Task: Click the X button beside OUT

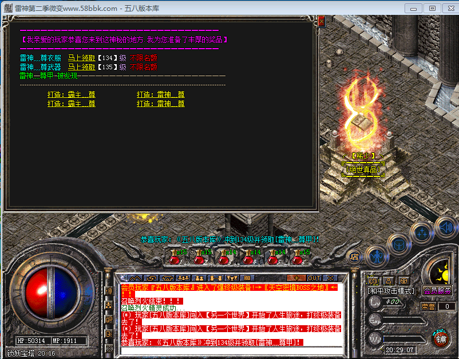Action: [x=330, y=278]
